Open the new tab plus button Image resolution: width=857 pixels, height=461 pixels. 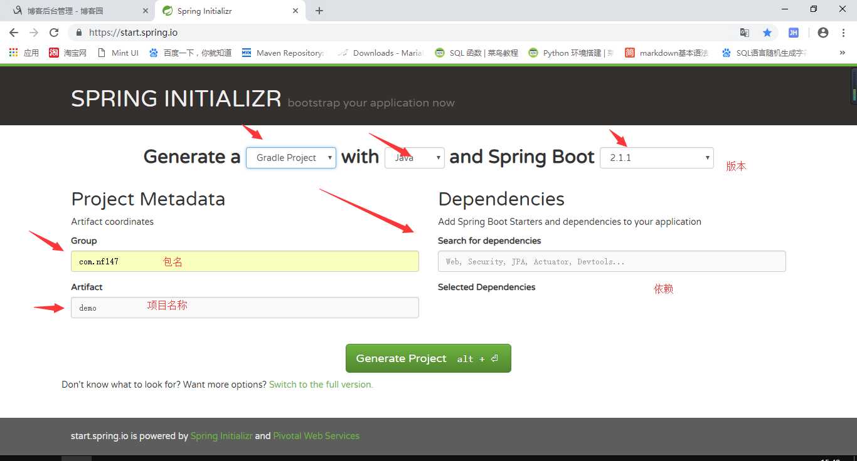pos(319,11)
